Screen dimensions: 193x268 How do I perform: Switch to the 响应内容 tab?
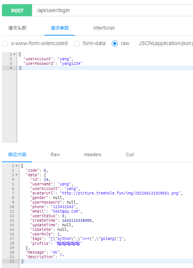click(x=17, y=155)
